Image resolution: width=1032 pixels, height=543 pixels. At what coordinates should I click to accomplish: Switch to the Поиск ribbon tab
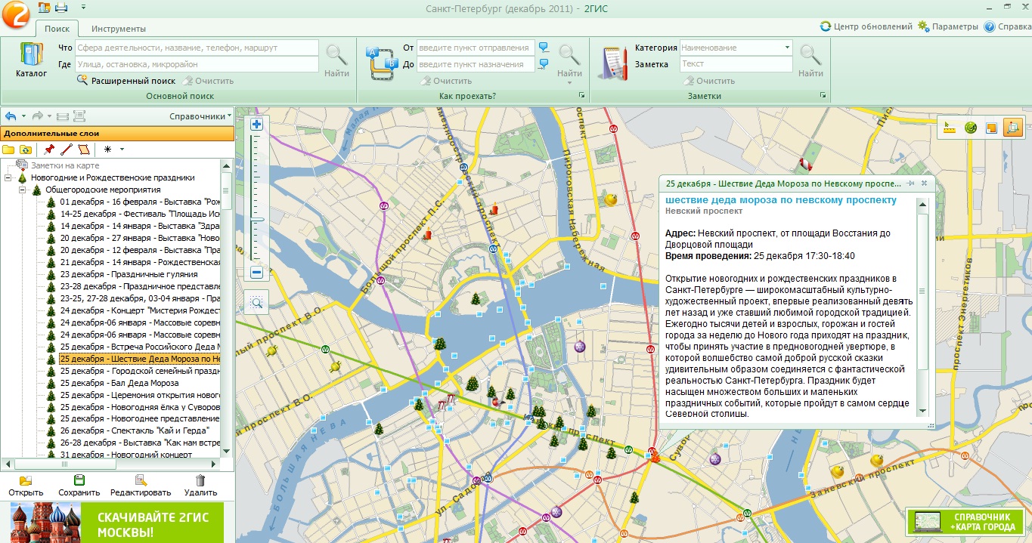(57, 29)
